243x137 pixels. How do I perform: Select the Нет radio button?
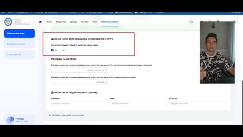tap(60, 50)
